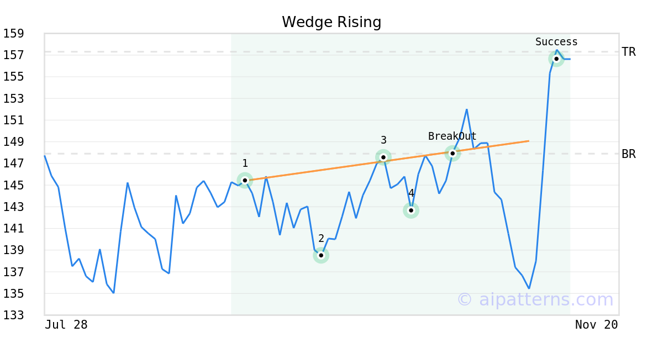Select the 133 y-axis price label

pyautogui.click(x=13, y=315)
